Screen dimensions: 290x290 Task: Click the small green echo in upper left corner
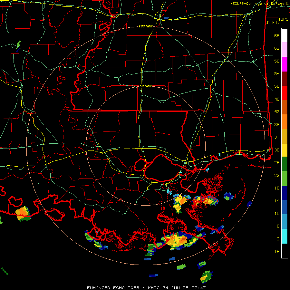[18, 45]
